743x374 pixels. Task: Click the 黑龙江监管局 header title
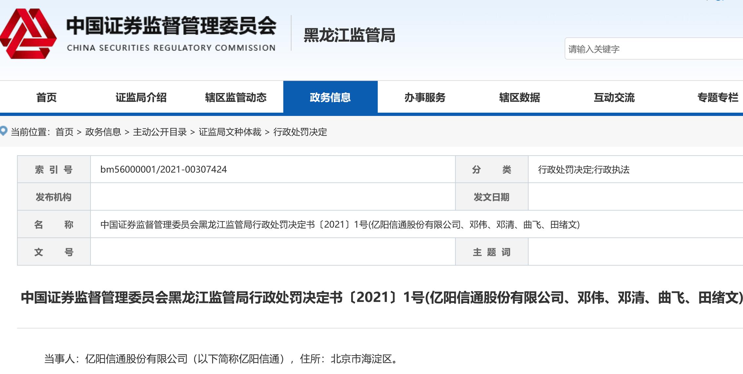pyautogui.click(x=349, y=35)
